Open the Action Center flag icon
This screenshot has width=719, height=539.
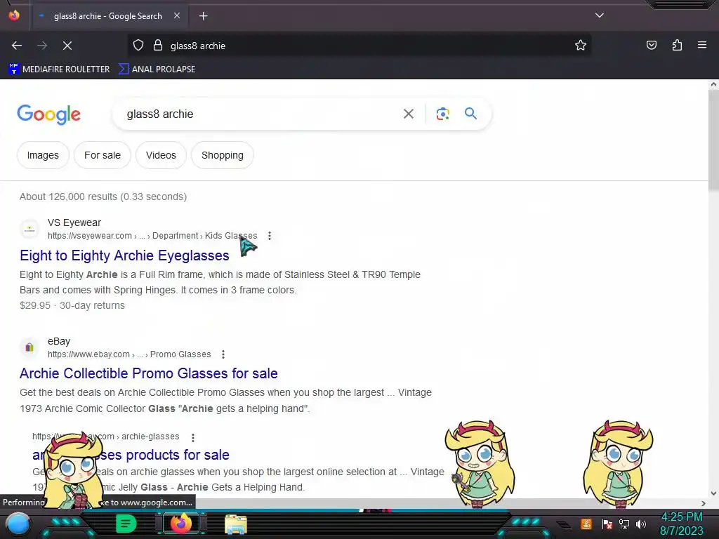(607, 524)
